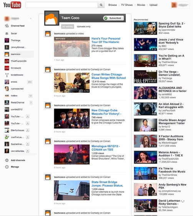Open dropdown next to JustForLau...
This screenshot has width=193, height=216.
tap(28, 137)
